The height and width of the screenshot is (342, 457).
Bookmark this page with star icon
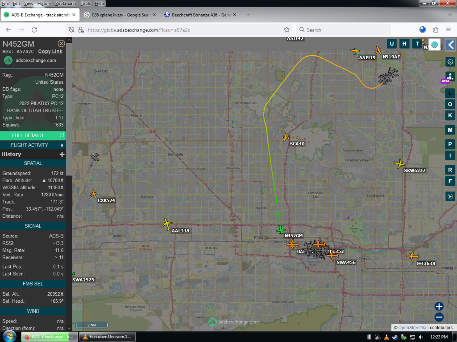click(x=287, y=30)
